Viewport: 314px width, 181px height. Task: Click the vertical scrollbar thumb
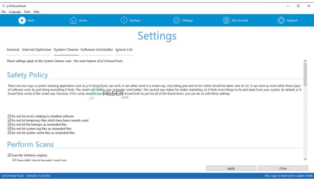point(305,74)
